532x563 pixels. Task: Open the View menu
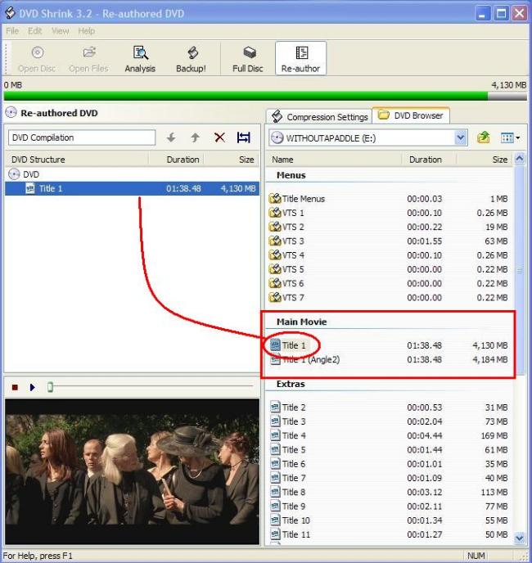click(x=61, y=31)
